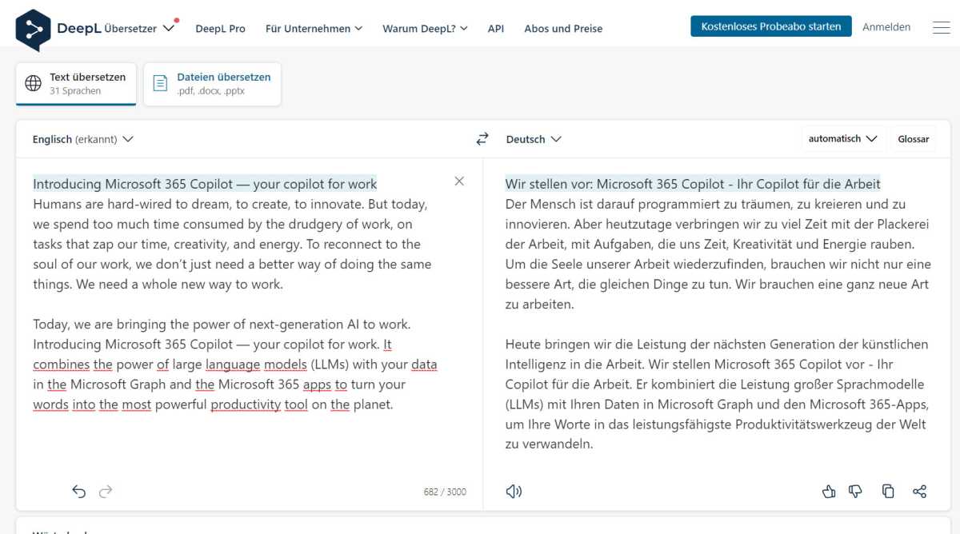Open the target language dropdown Deutsch
Screen dimensions: 960x534
point(534,139)
